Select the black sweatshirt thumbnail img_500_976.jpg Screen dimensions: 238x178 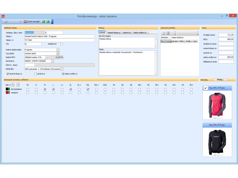[x=217, y=141]
